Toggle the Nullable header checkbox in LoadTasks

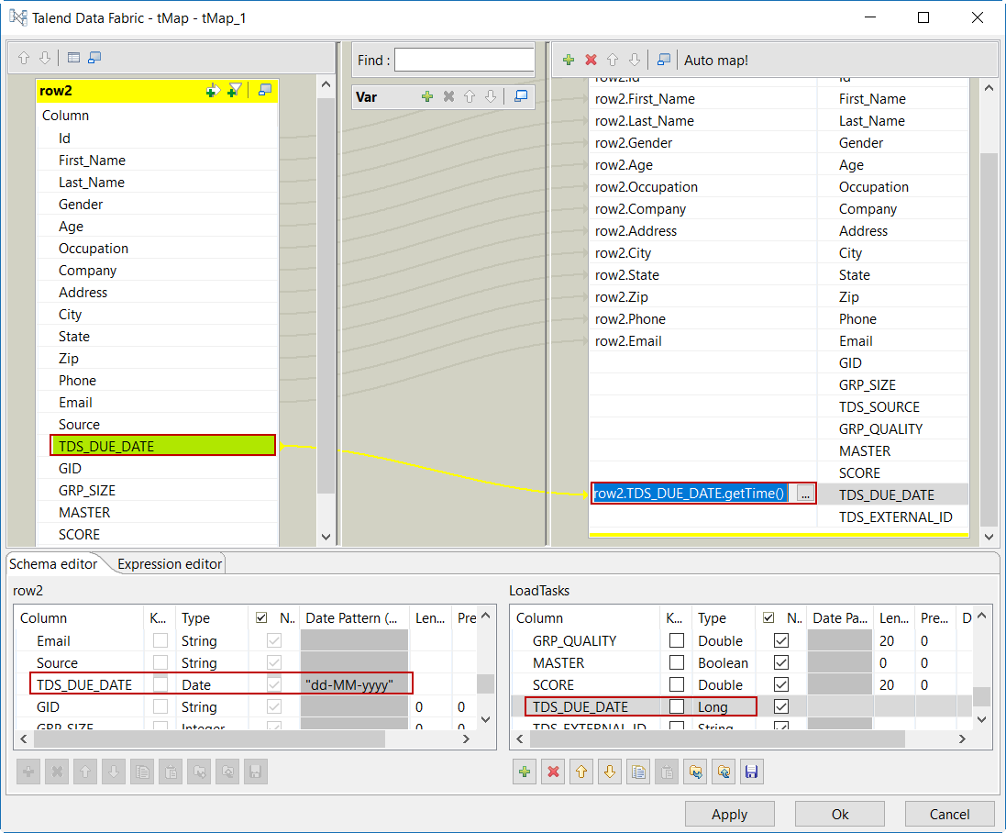[768, 618]
